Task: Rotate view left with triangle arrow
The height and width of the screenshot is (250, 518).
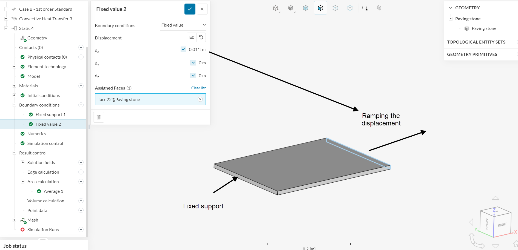Action: point(471,222)
